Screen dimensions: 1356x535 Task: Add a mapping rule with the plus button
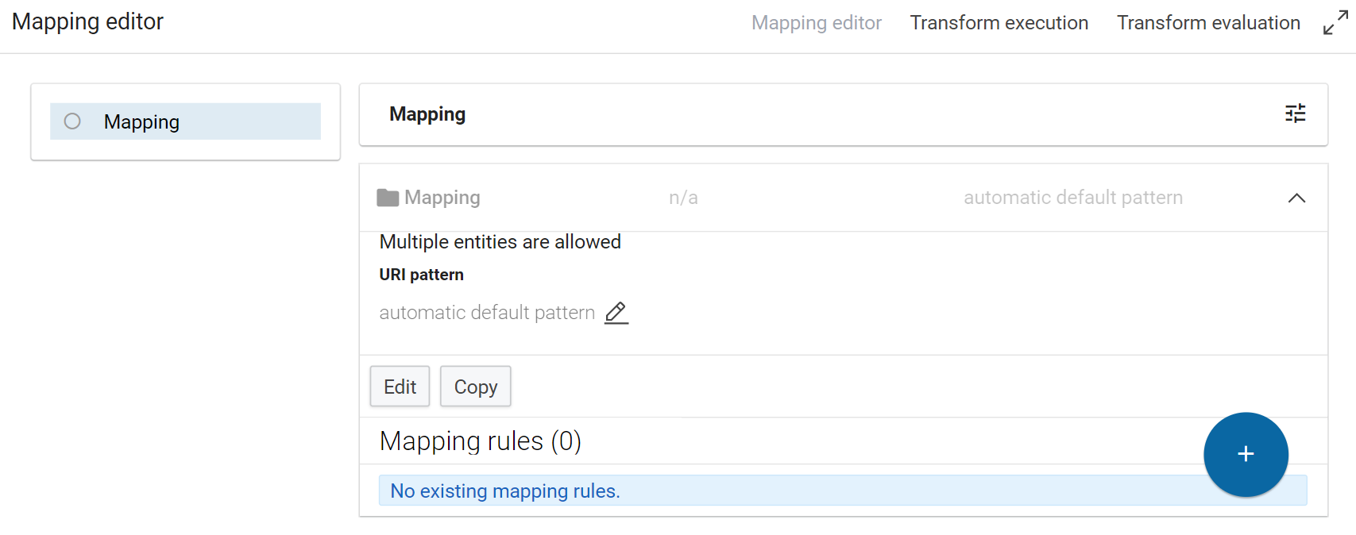point(1245,454)
